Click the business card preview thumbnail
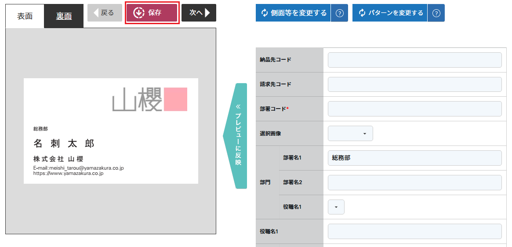512x247 pixels. [x=111, y=131]
